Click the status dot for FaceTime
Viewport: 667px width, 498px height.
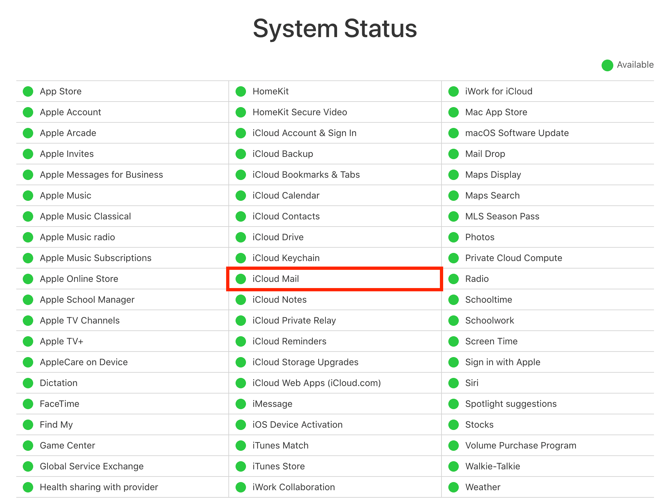point(28,404)
